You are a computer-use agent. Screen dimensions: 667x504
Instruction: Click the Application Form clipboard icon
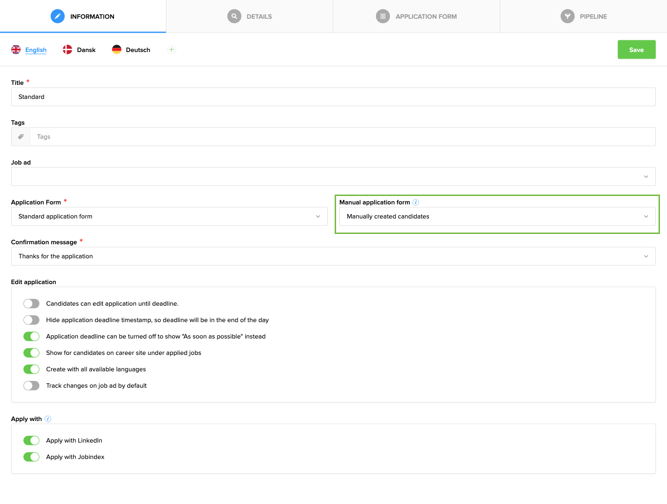(x=382, y=16)
